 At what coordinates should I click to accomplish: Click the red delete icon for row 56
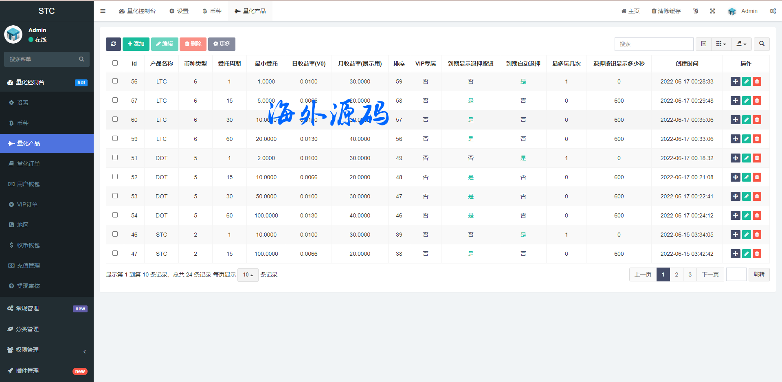pos(757,81)
